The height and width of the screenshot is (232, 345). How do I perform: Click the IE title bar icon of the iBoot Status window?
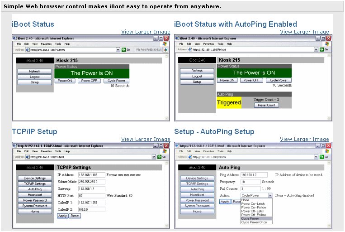point(15,38)
